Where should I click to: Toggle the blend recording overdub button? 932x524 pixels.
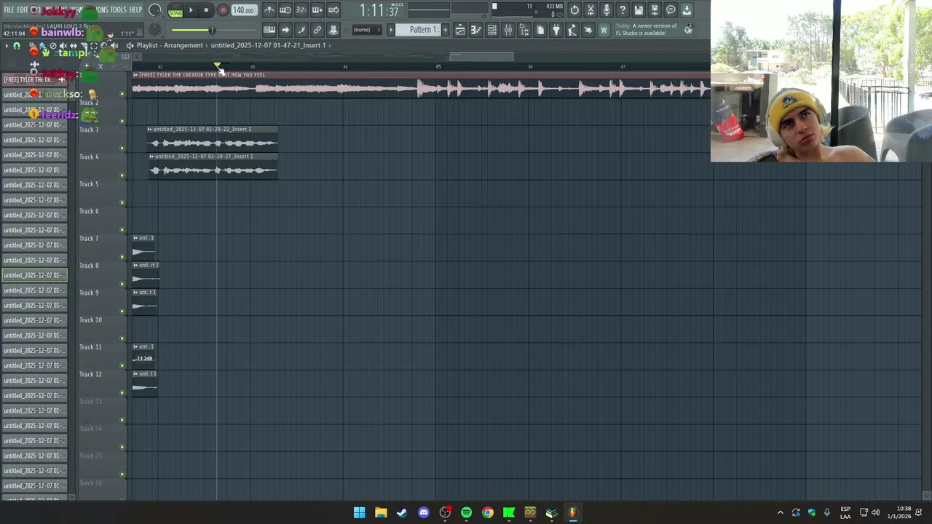point(317,10)
